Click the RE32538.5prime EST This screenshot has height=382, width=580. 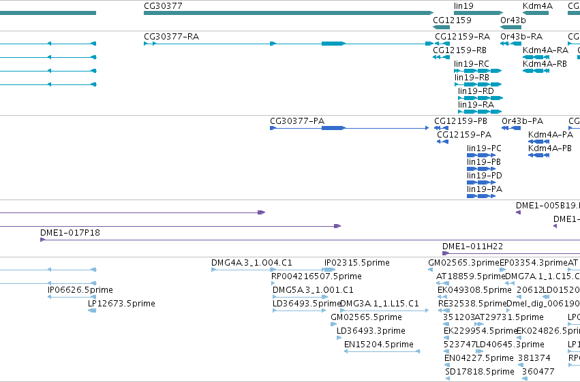tap(444, 311)
